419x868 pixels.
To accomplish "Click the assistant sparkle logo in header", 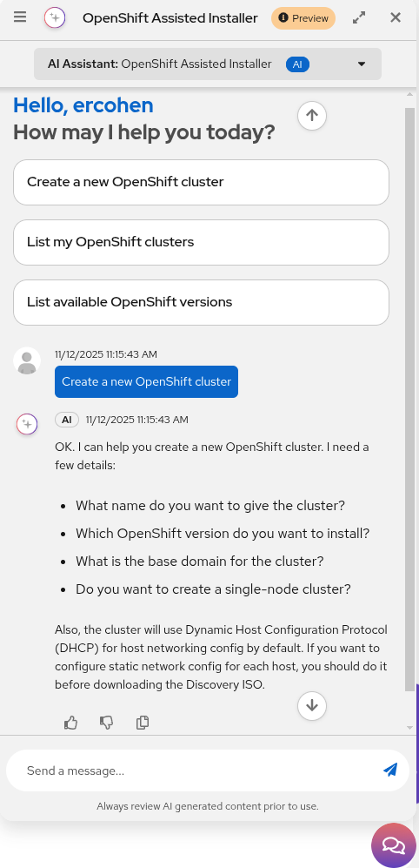I will pos(55,17).
